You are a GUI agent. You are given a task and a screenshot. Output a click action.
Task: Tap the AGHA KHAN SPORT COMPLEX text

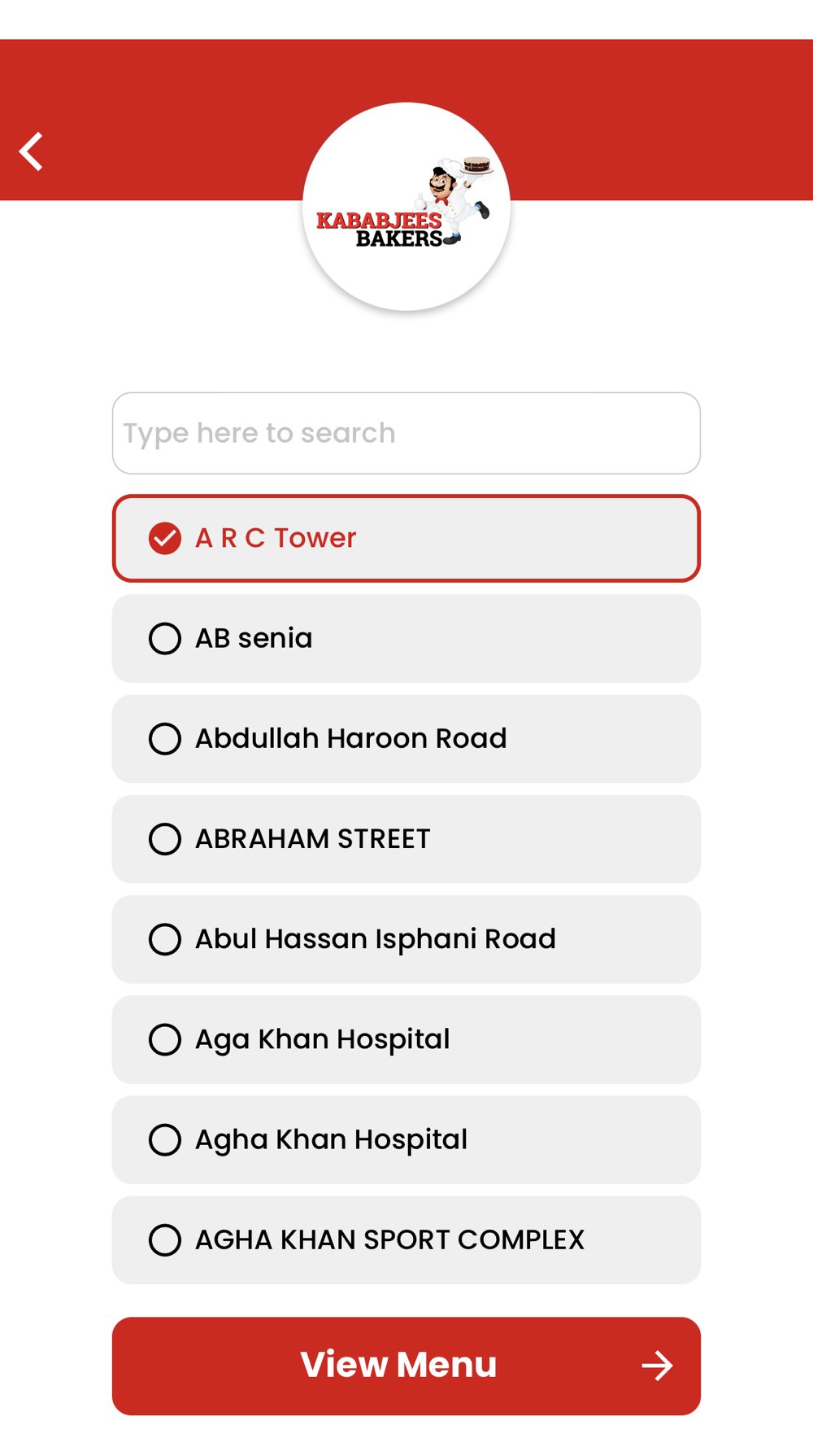pyautogui.click(x=389, y=1240)
